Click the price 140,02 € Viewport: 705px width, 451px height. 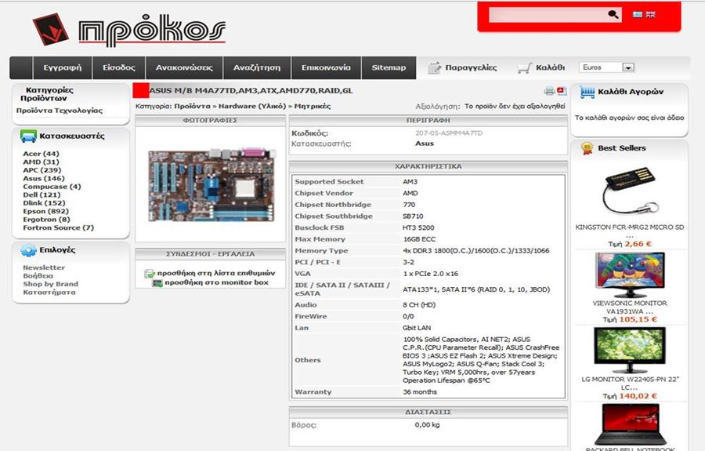pos(638,396)
